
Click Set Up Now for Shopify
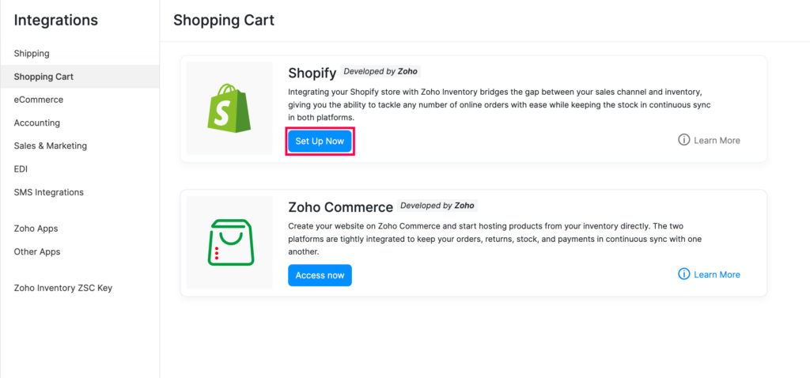point(320,141)
